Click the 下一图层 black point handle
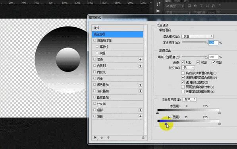The width and height of the screenshot is (237, 149). (x=166, y=124)
